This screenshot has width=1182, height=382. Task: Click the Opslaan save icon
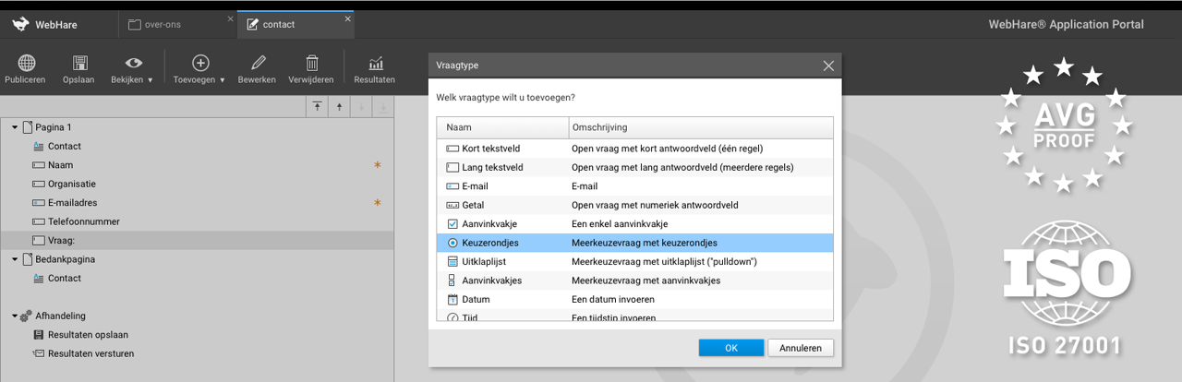point(79,64)
